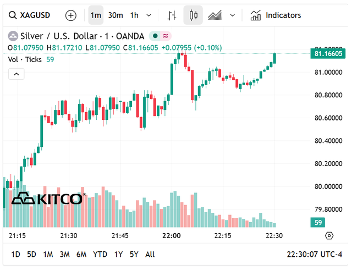This screenshot has width=352, height=270.
Task: Click the high value H81.17210
Action: [x=64, y=48]
